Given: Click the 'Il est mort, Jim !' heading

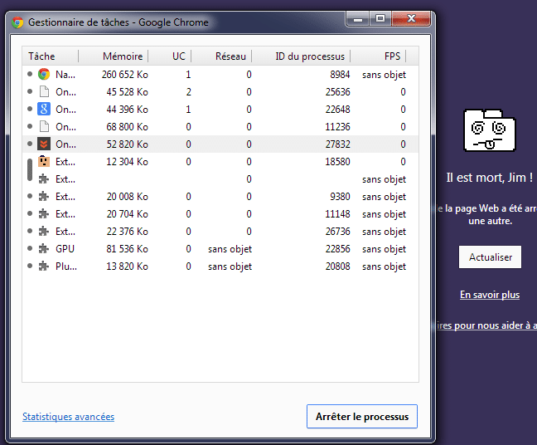Looking at the screenshot, I should pyautogui.click(x=490, y=178).
